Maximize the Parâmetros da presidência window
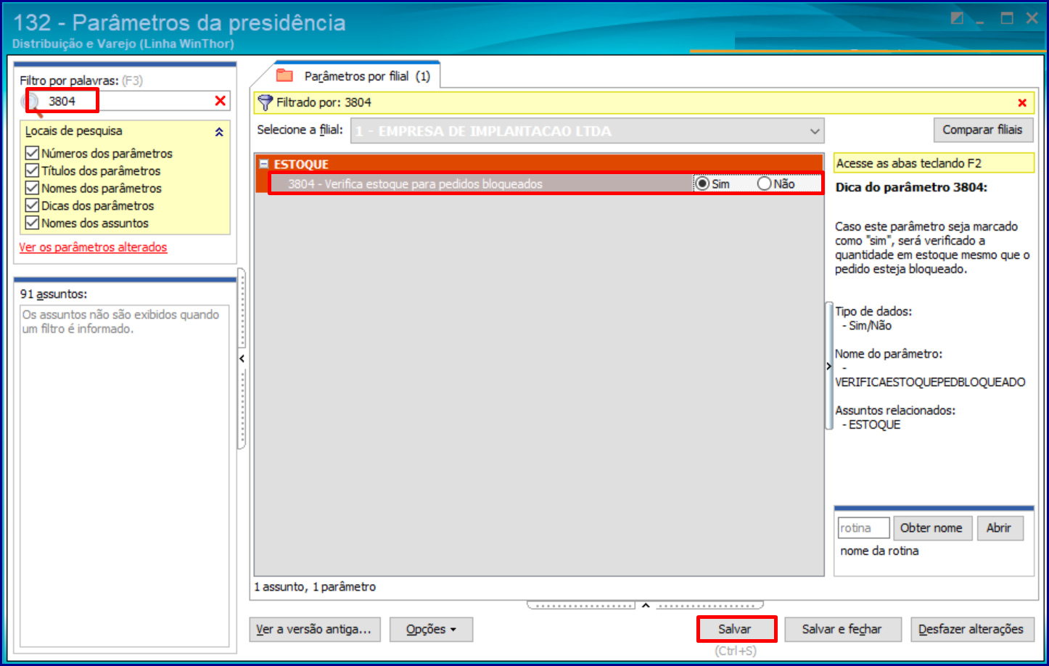The height and width of the screenshot is (666, 1049). click(1007, 19)
